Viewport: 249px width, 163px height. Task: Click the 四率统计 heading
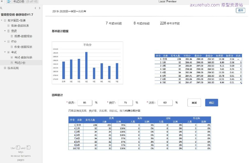pos(57,95)
